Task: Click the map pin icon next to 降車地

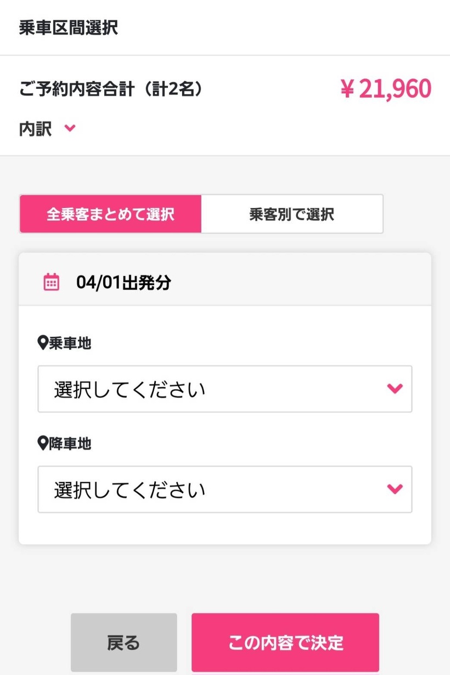Action: pos(43,443)
